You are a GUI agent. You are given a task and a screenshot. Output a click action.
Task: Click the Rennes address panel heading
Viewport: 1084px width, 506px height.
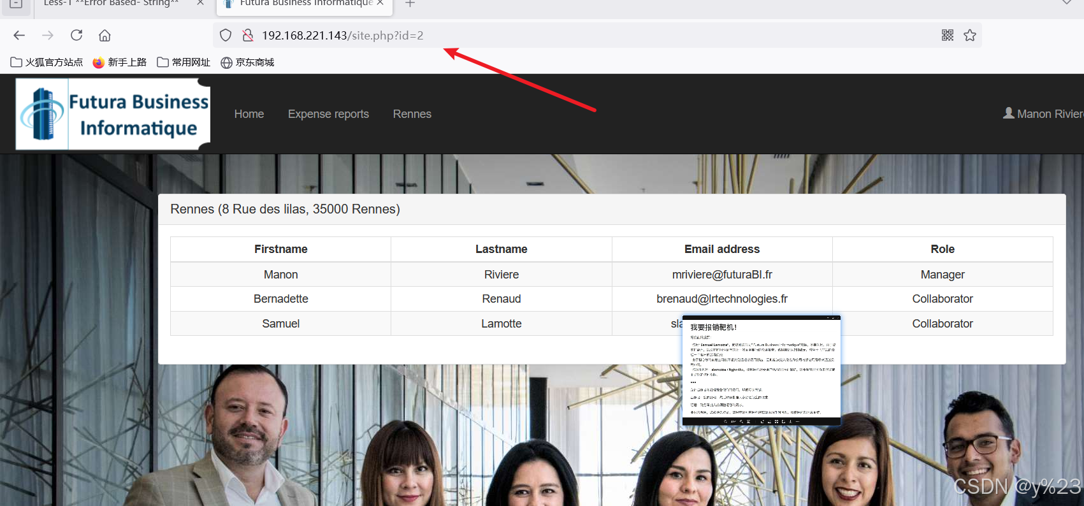(x=612, y=209)
